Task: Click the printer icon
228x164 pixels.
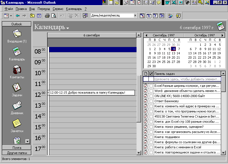Action: click(x=47, y=16)
